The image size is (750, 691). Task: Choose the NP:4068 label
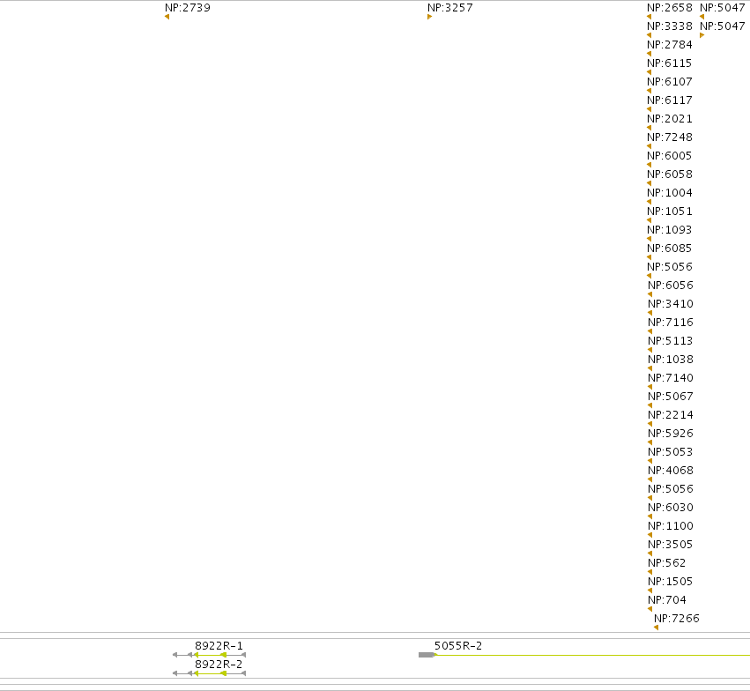[x=671, y=471]
